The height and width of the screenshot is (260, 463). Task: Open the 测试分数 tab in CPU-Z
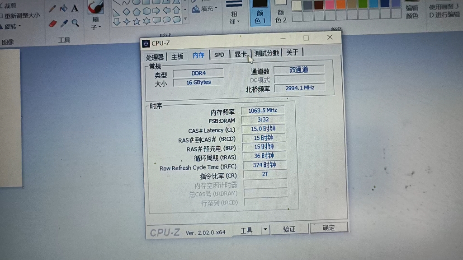pyautogui.click(x=267, y=53)
